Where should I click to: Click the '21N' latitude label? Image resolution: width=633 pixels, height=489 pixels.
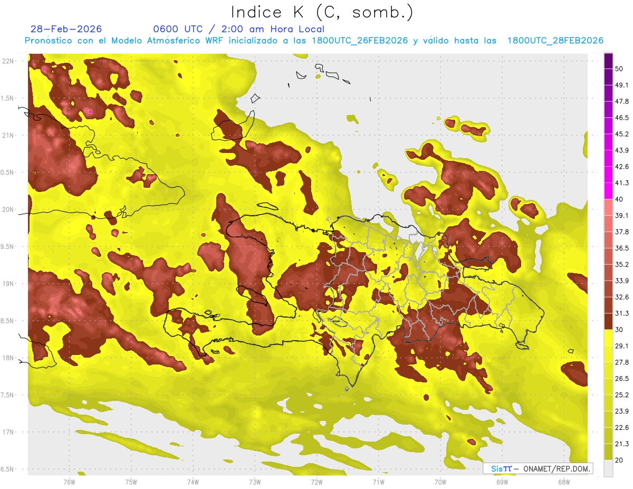pos(9,135)
